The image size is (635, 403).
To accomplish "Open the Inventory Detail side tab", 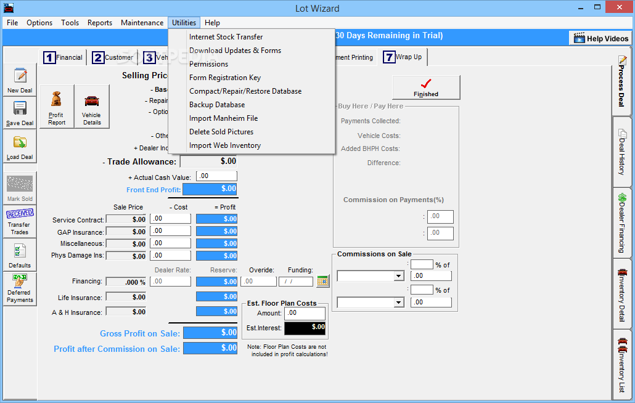I will coord(621,295).
